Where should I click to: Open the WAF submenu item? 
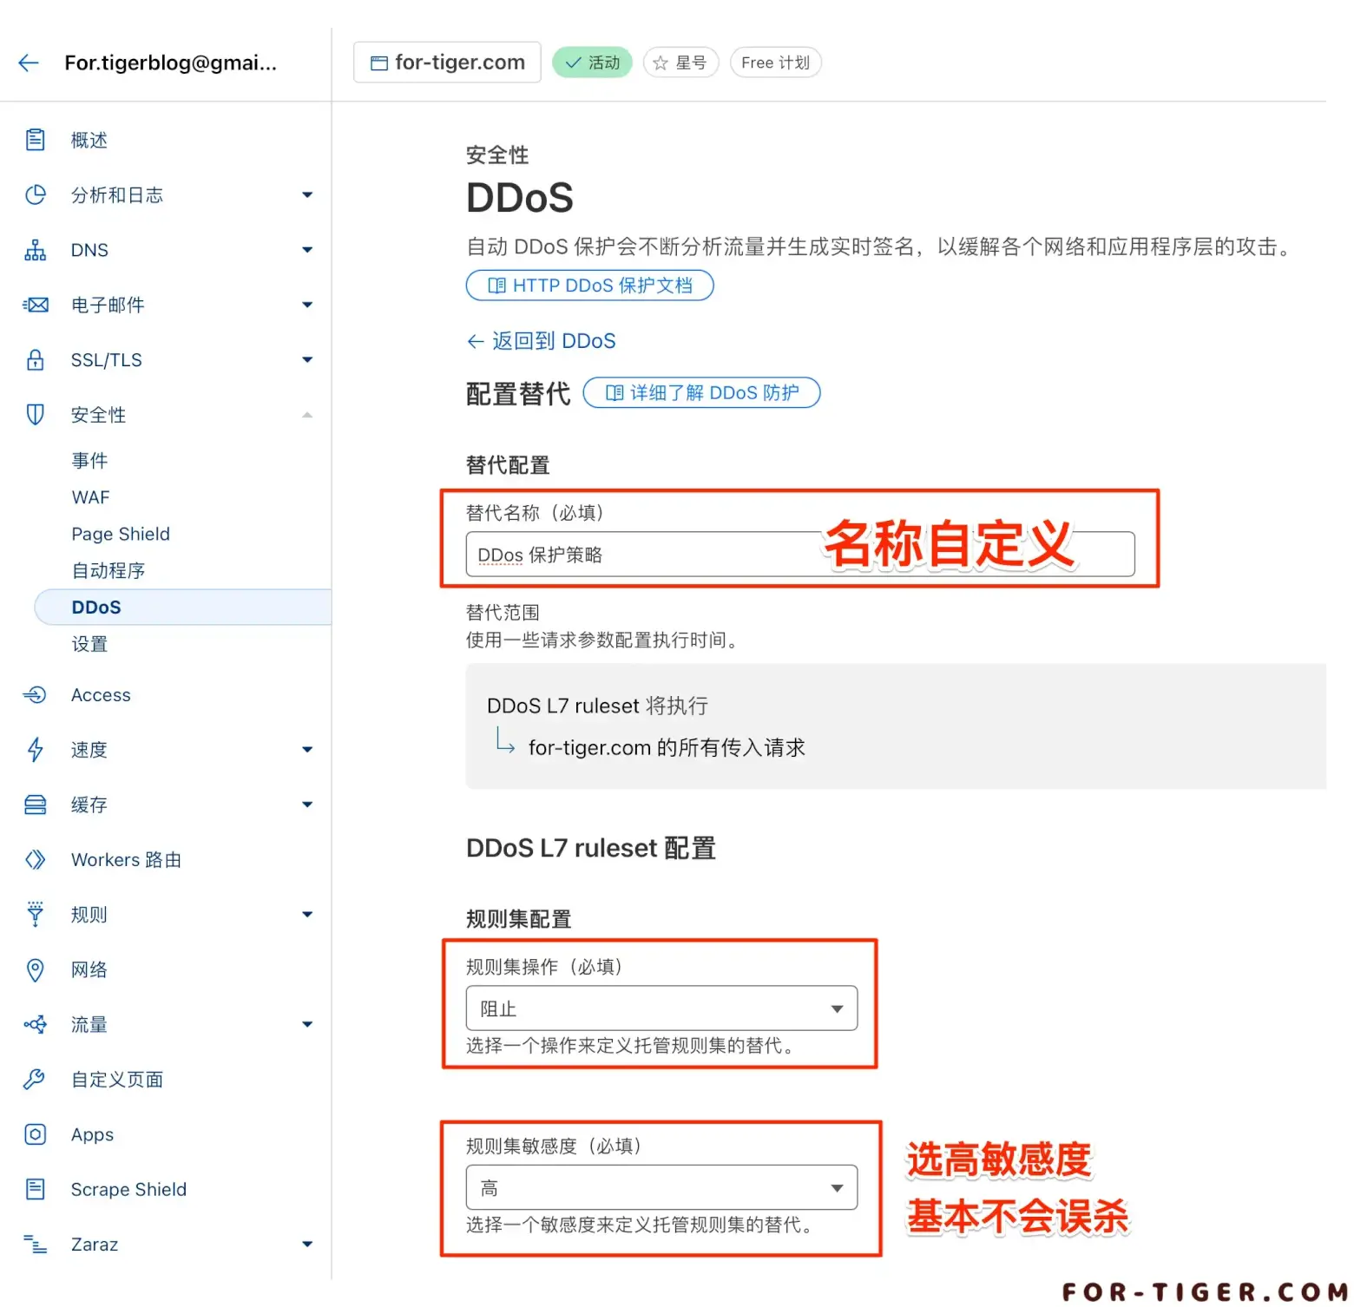tap(90, 497)
